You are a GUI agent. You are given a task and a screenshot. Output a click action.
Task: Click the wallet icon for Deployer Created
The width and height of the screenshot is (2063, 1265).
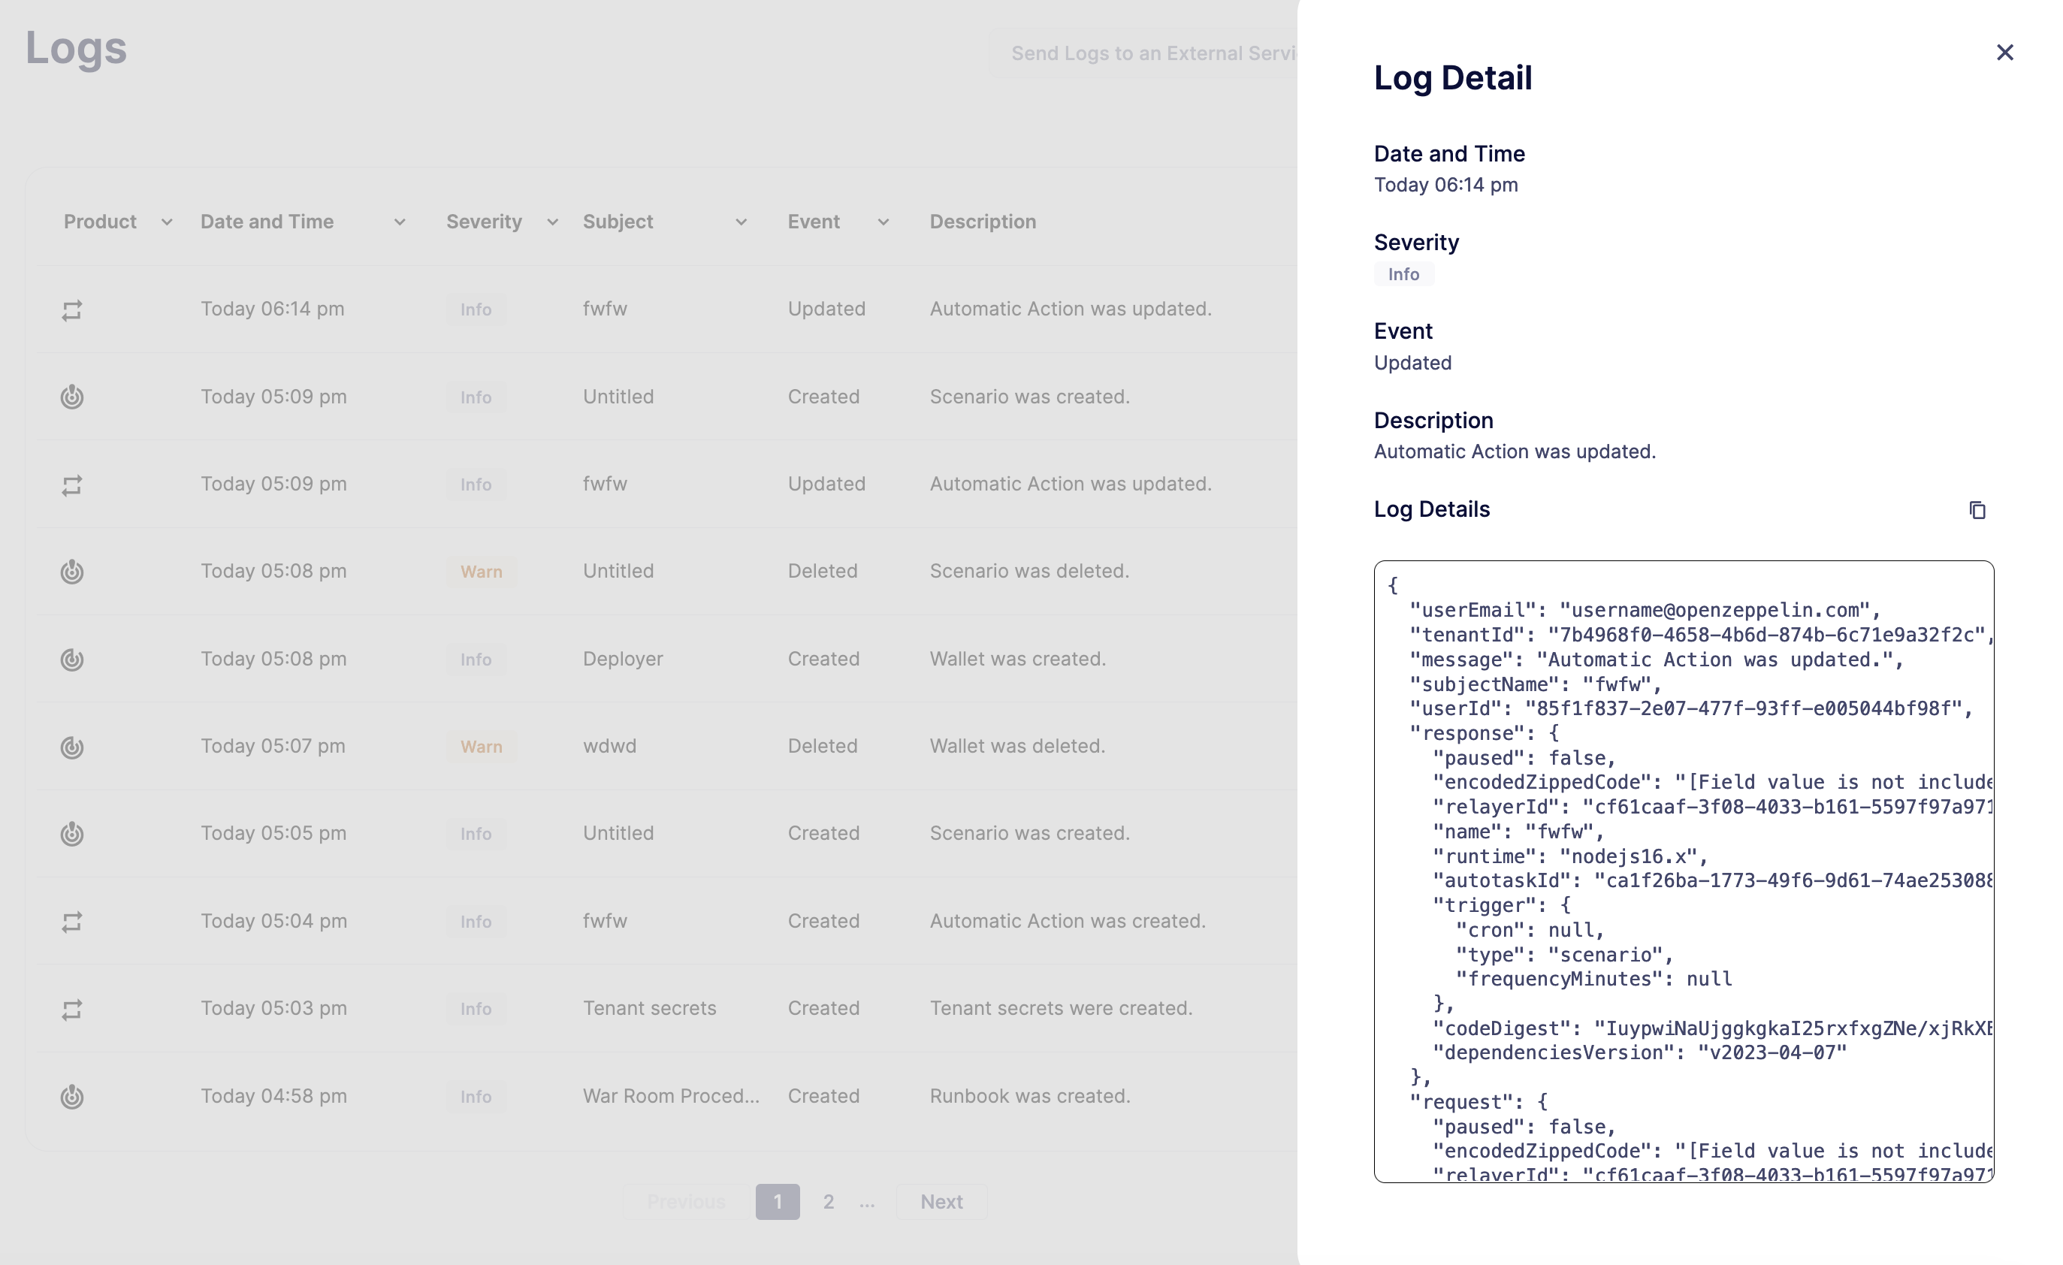(71, 658)
